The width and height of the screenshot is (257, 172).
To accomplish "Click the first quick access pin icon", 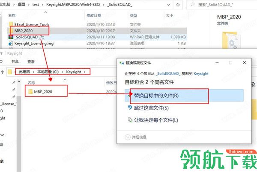I will 14,82.
